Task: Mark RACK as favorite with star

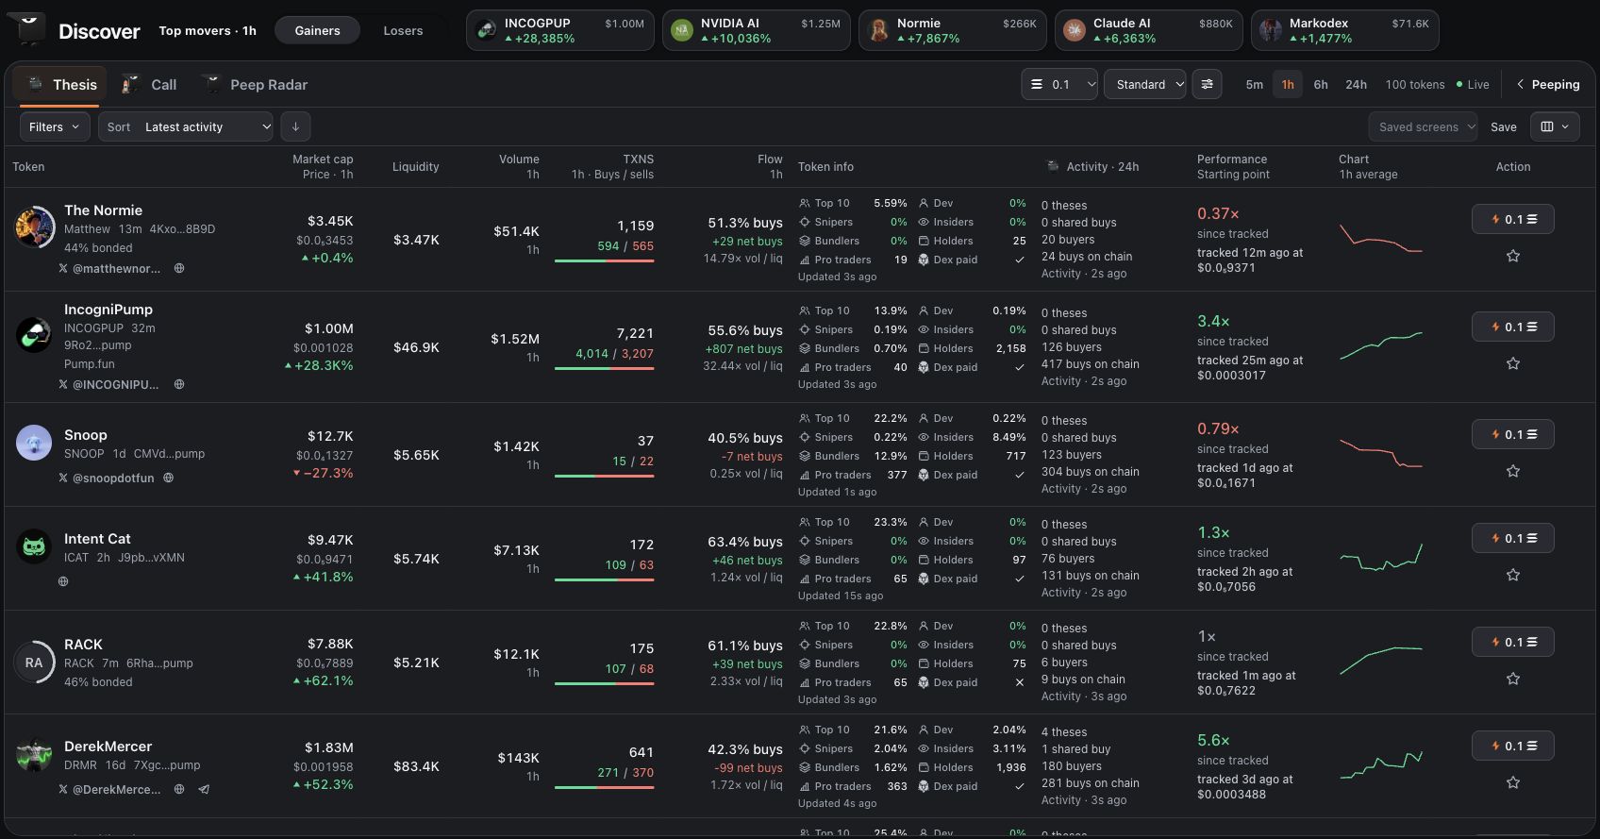Action: click(1513, 679)
